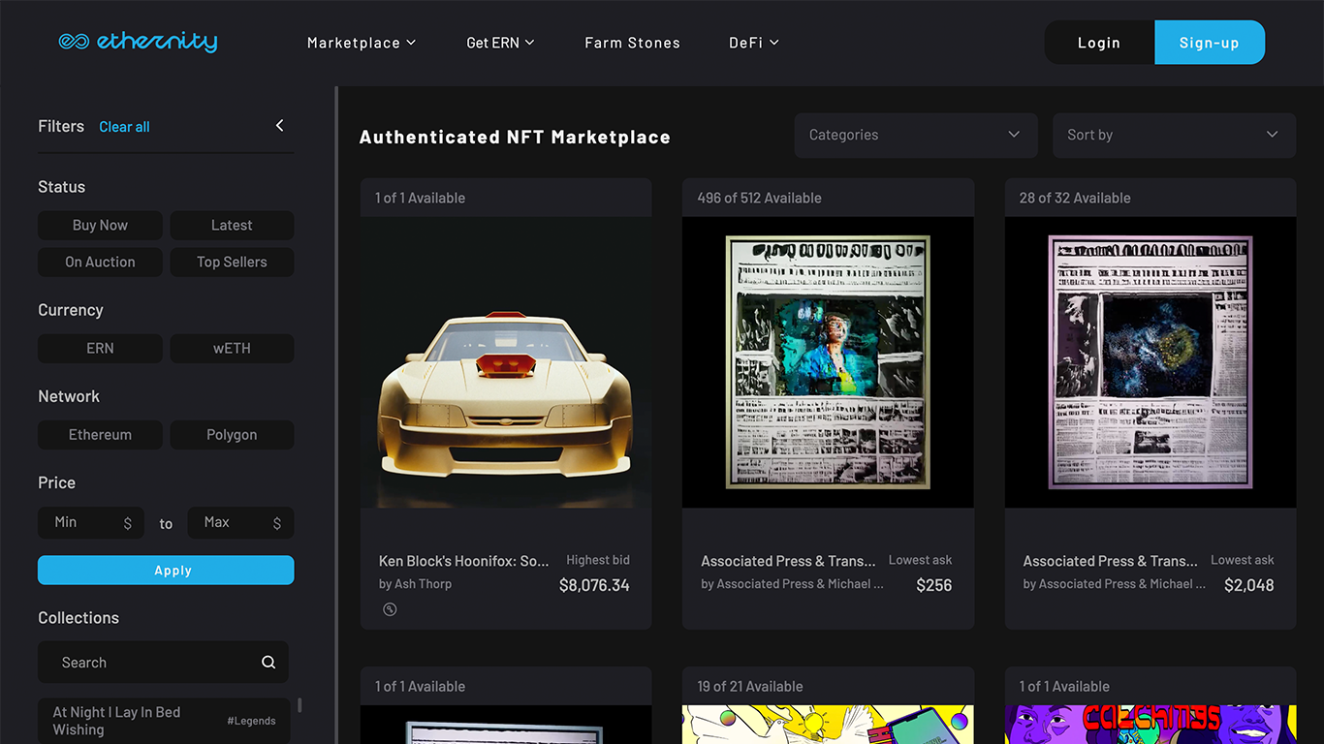Viewport: 1324px width, 744px height.
Task: Select ERN currency filter
Action: point(100,348)
